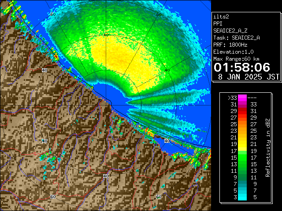Click the magenta >33 dBZ color swatch
The image size is (282, 211).
point(242,98)
